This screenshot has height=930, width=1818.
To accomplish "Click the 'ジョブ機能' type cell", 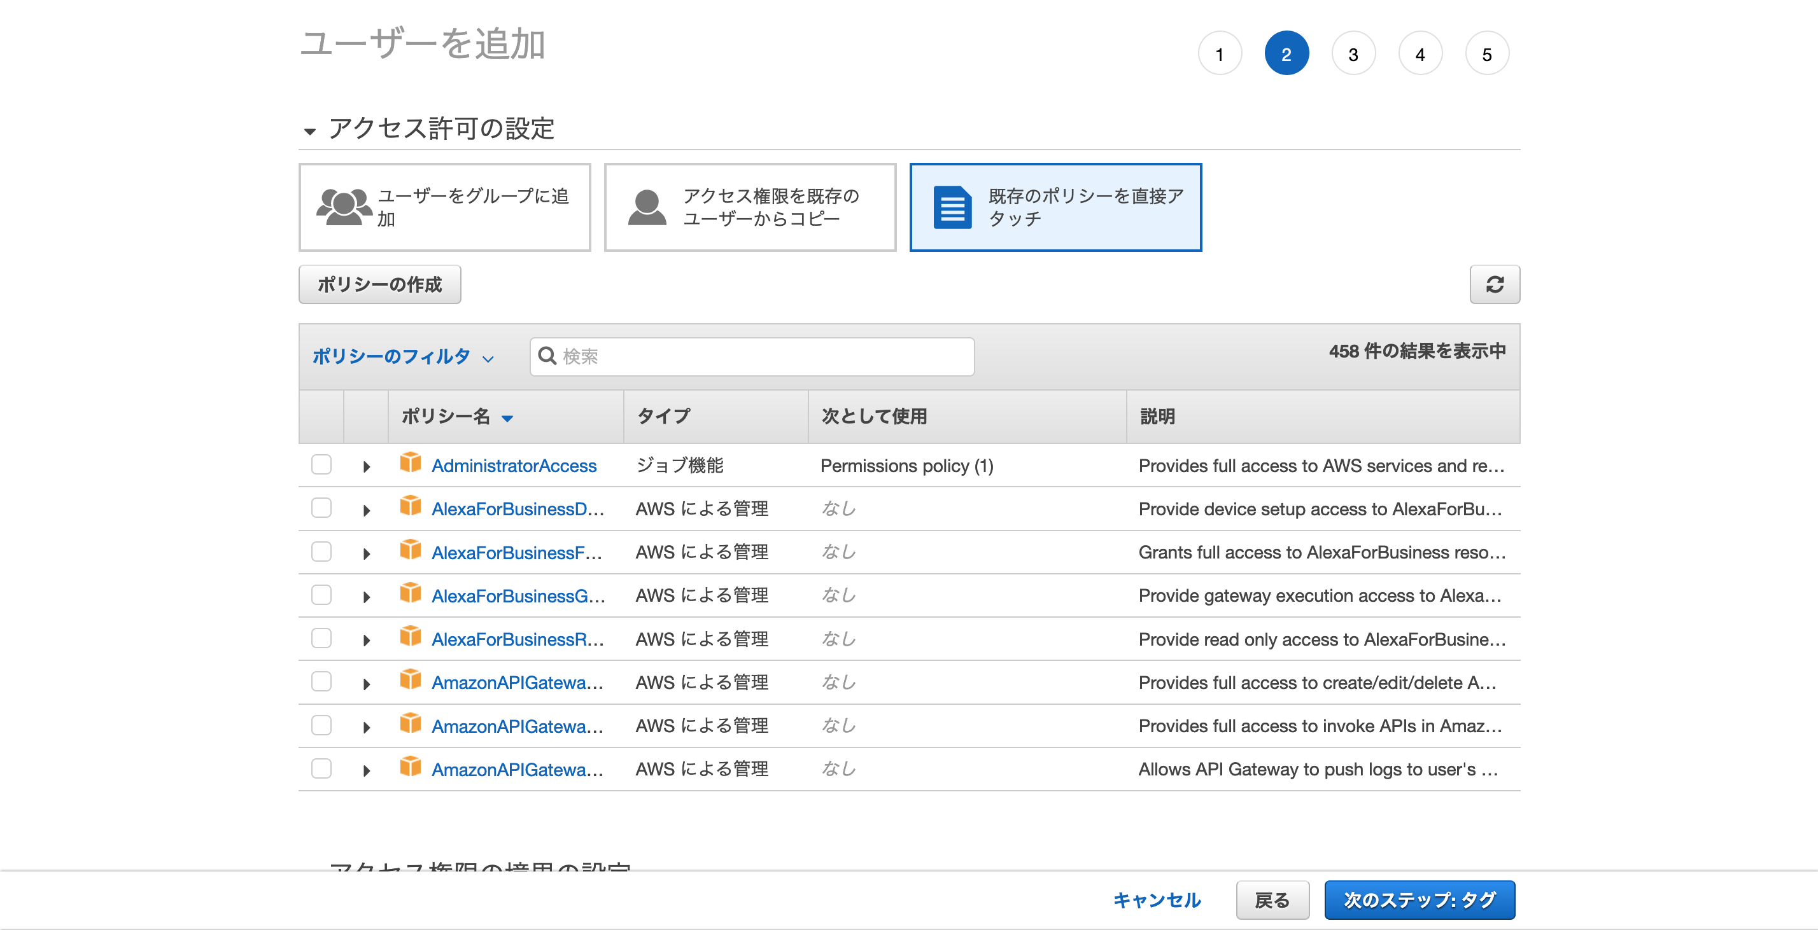I will point(680,466).
